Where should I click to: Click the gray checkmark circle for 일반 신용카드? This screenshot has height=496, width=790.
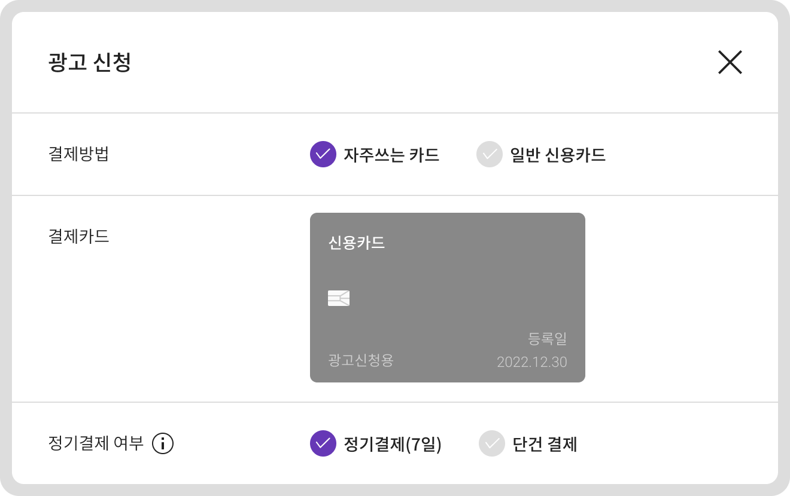point(490,154)
